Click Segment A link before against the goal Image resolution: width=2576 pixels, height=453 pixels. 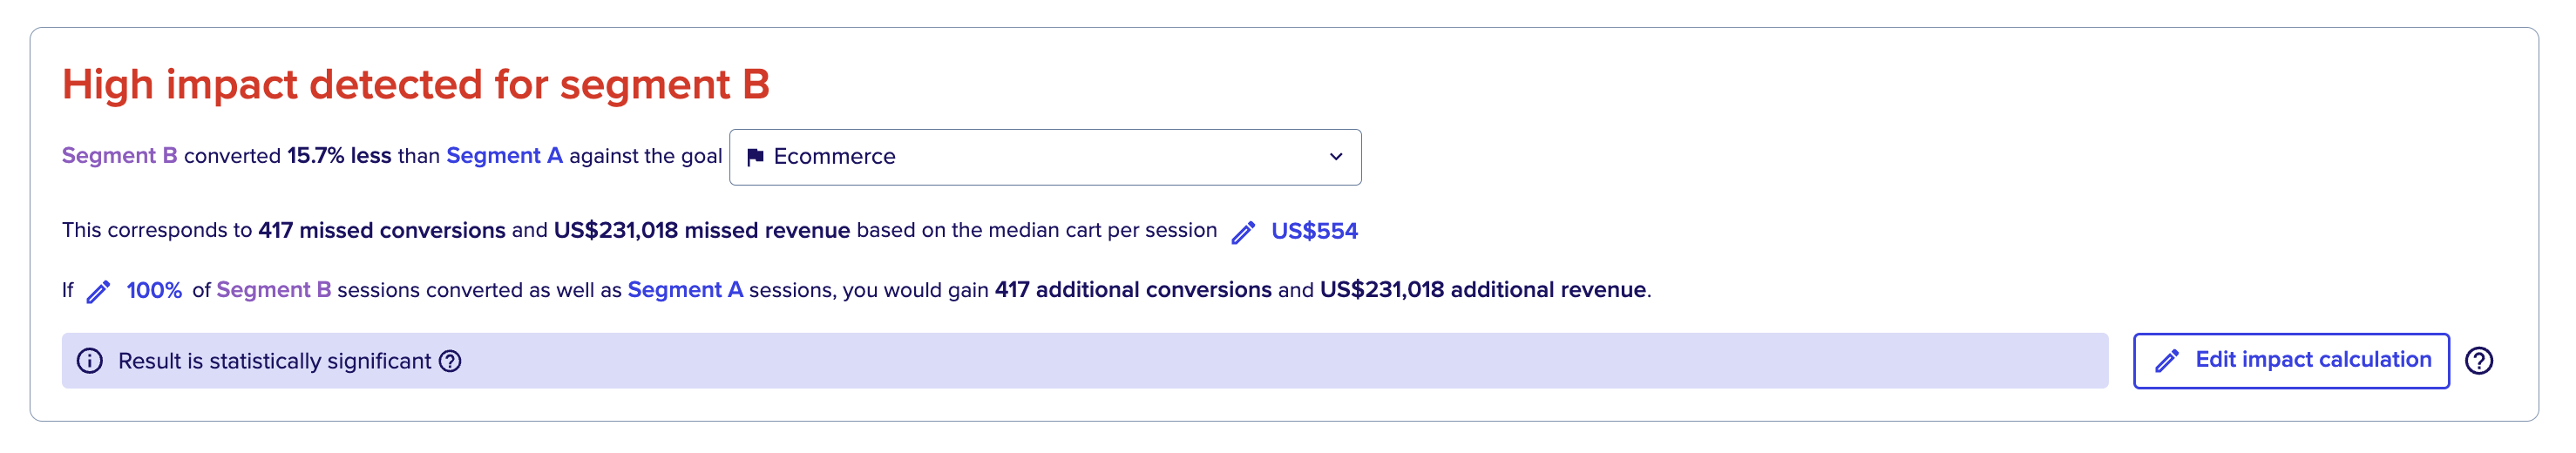coord(504,156)
